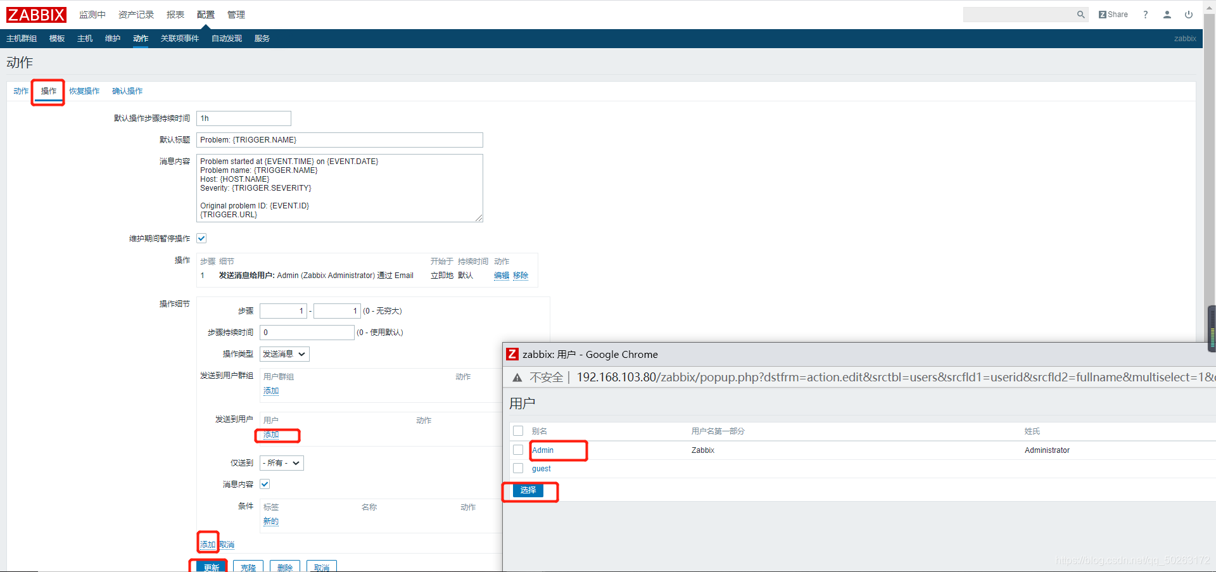Open the user profile icon
The image size is (1216, 572).
coord(1167,15)
